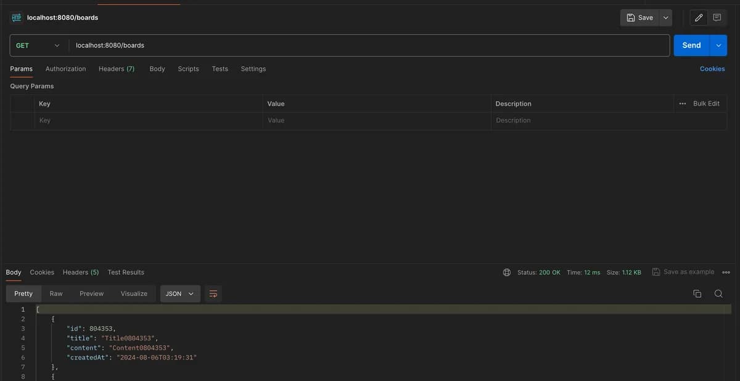740x381 pixels.
Task: Open the Test Results tab
Action: [x=126, y=272]
